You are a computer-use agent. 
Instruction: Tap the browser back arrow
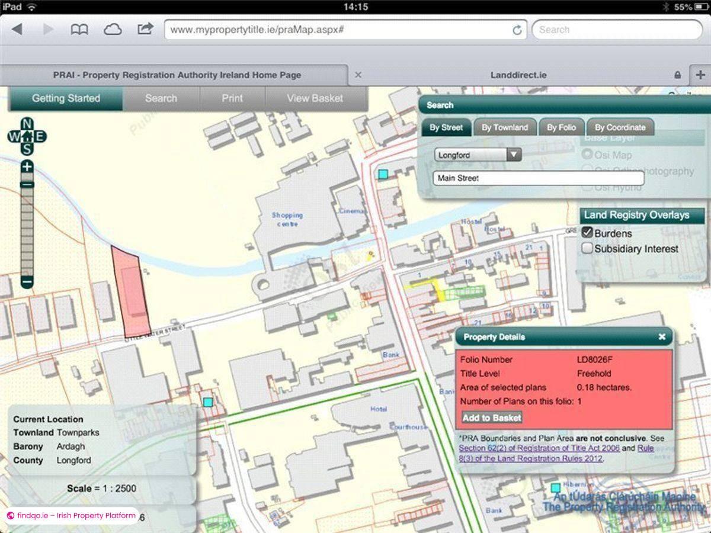click(x=17, y=29)
